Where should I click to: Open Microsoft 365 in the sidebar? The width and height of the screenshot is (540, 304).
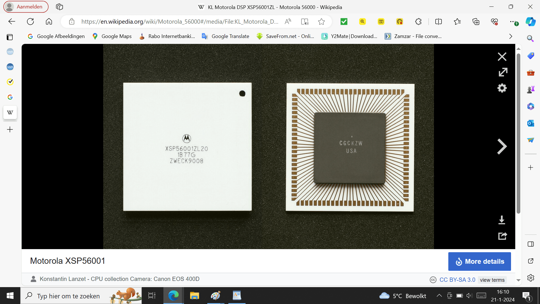click(x=530, y=106)
